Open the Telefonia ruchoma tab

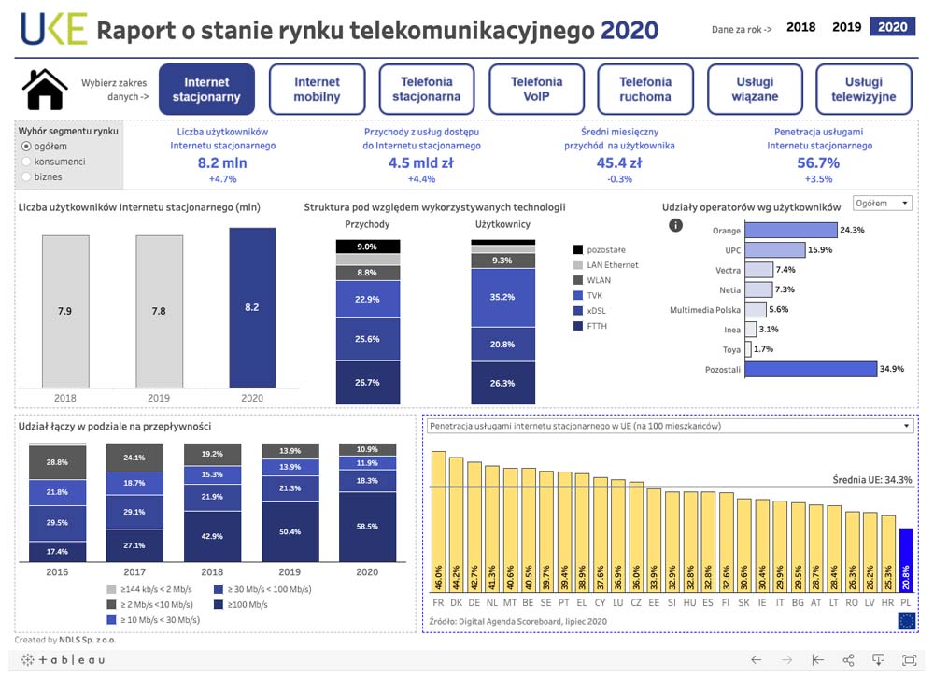[645, 90]
